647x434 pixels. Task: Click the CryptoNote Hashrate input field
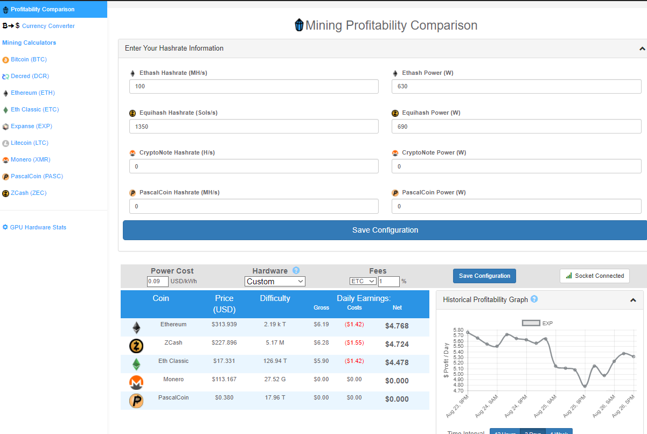pos(254,166)
